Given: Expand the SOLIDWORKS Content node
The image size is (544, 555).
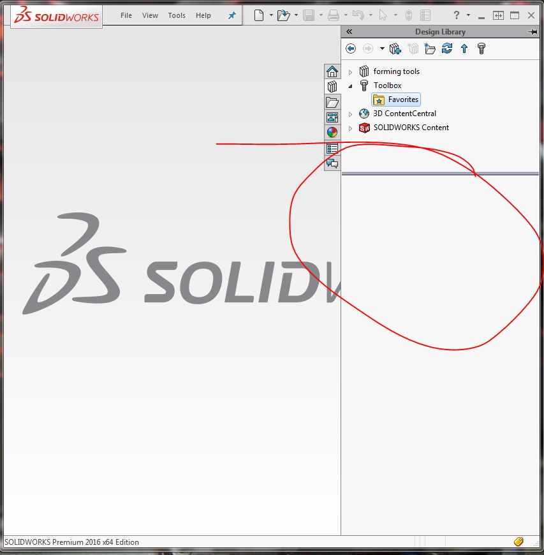Looking at the screenshot, I should [350, 128].
